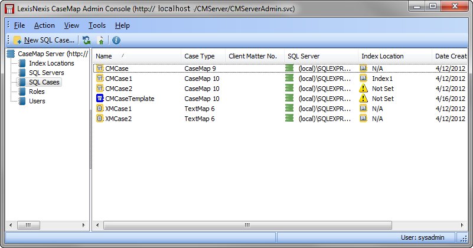Screen dimensions: 473x248
Task: Select SQL Servers in the tree
Action: click(x=47, y=73)
